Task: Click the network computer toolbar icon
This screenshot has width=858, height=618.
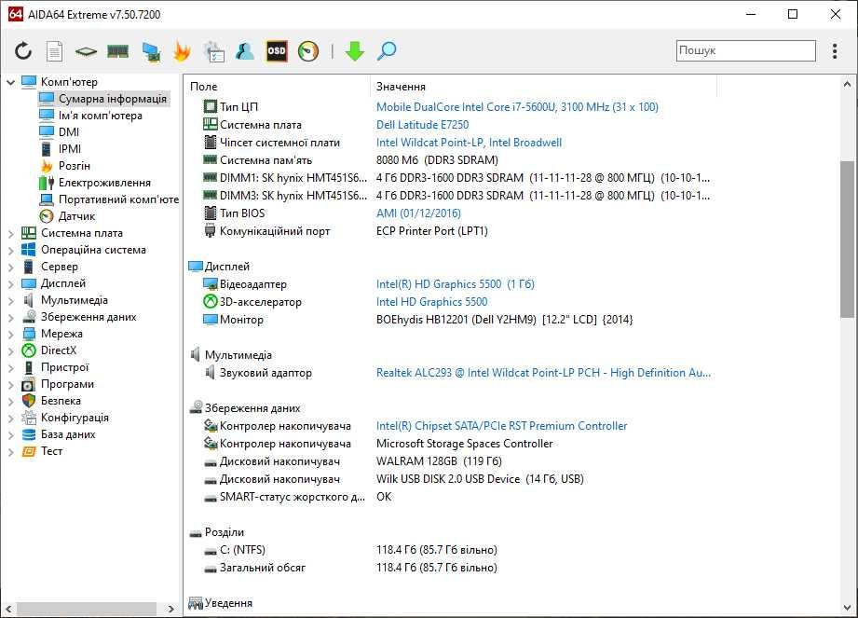Action: (x=151, y=51)
